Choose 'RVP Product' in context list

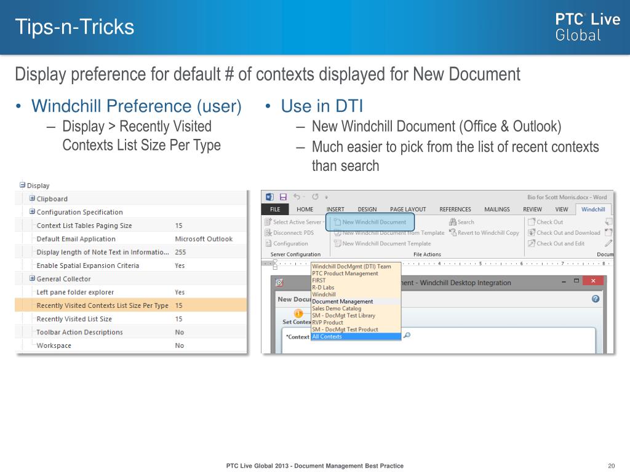[x=356, y=323]
